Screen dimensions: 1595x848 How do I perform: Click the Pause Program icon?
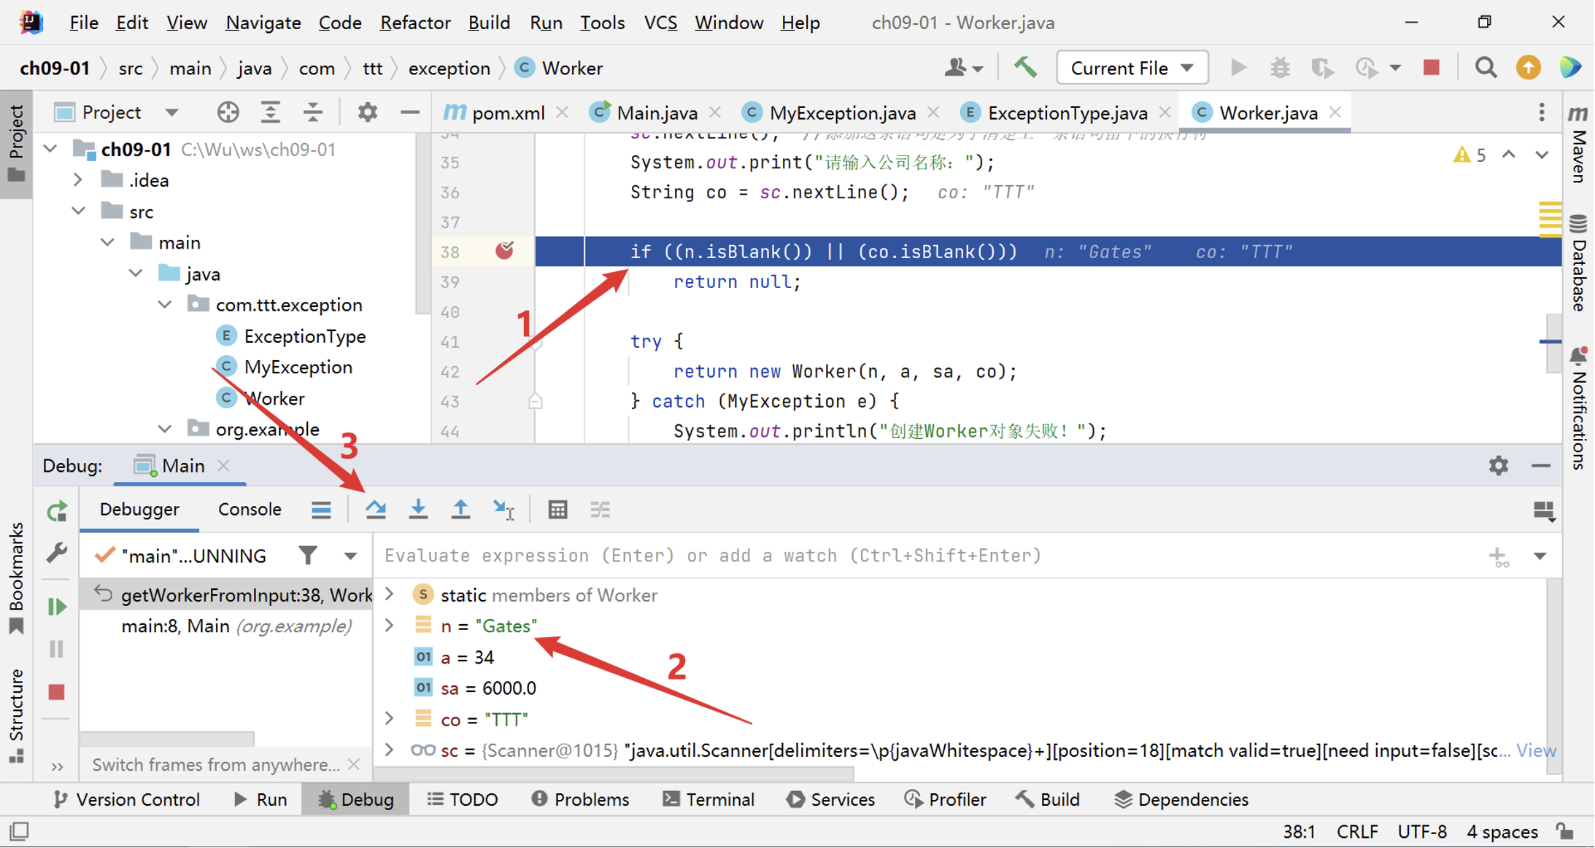pyautogui.click(x=57, y=649)
